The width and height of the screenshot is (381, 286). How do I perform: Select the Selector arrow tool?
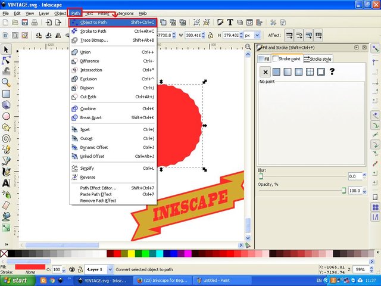6,49
